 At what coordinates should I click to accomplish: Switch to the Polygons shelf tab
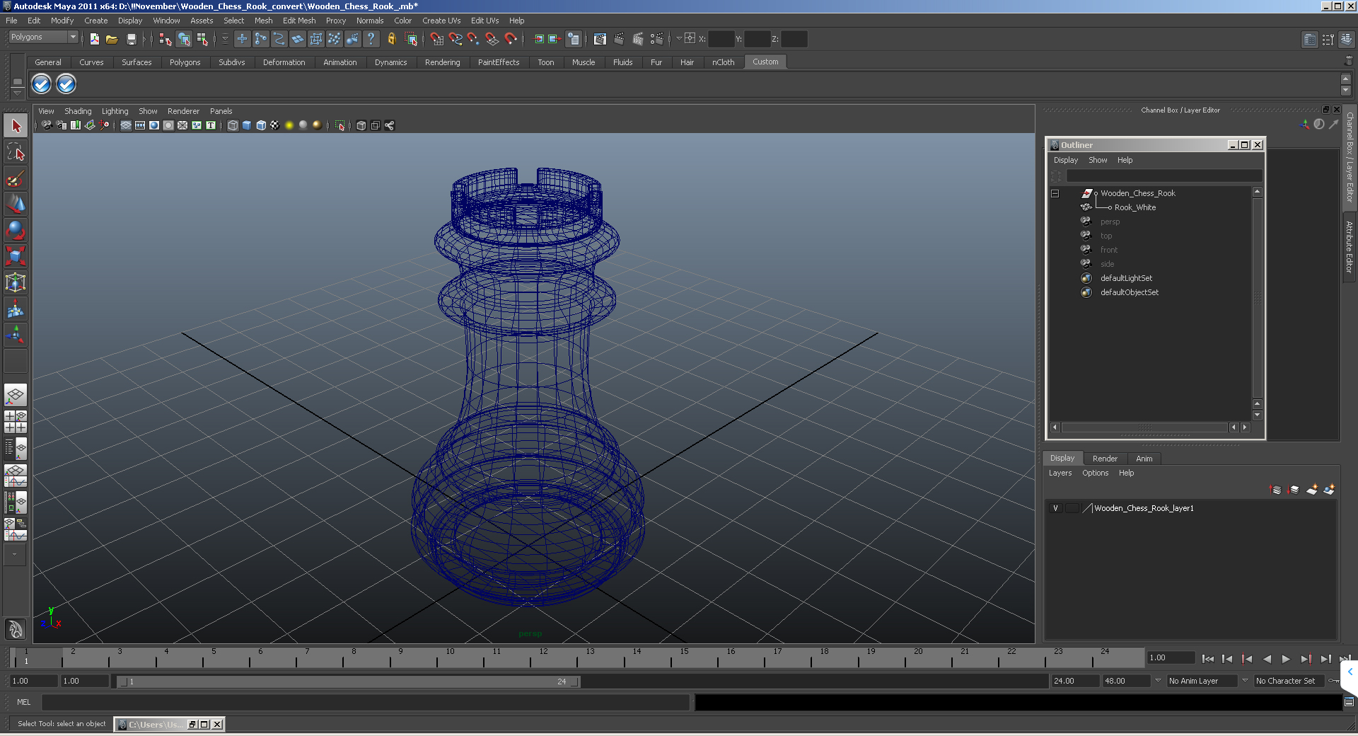tap(185, 62)
